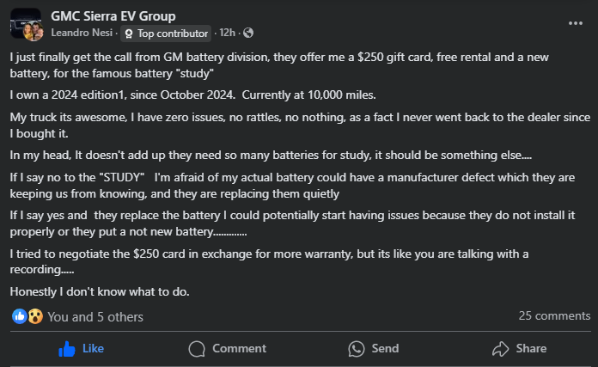Expand the 25 comments list
The image size is (598, 367).
(554, 315)
